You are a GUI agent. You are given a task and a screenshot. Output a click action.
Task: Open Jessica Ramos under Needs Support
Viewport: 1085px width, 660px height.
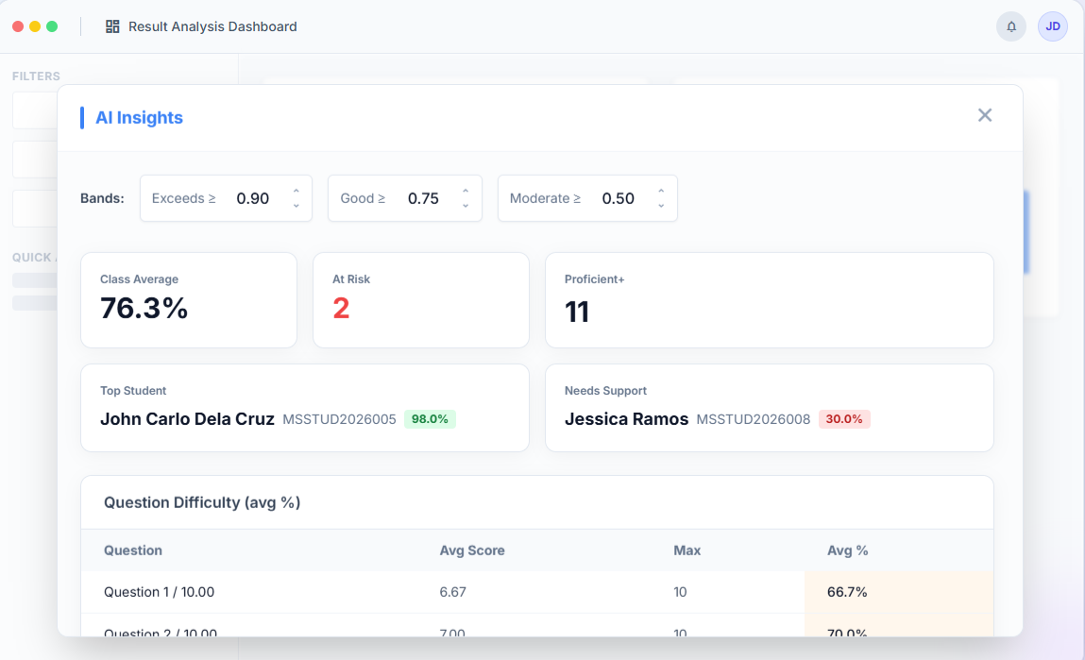(626, 419)
